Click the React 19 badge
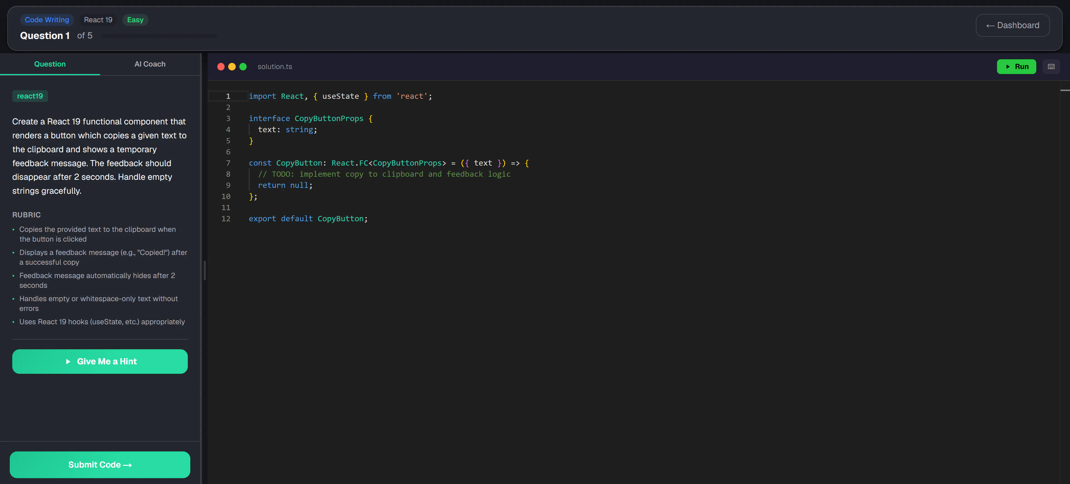 coord(98,20)
